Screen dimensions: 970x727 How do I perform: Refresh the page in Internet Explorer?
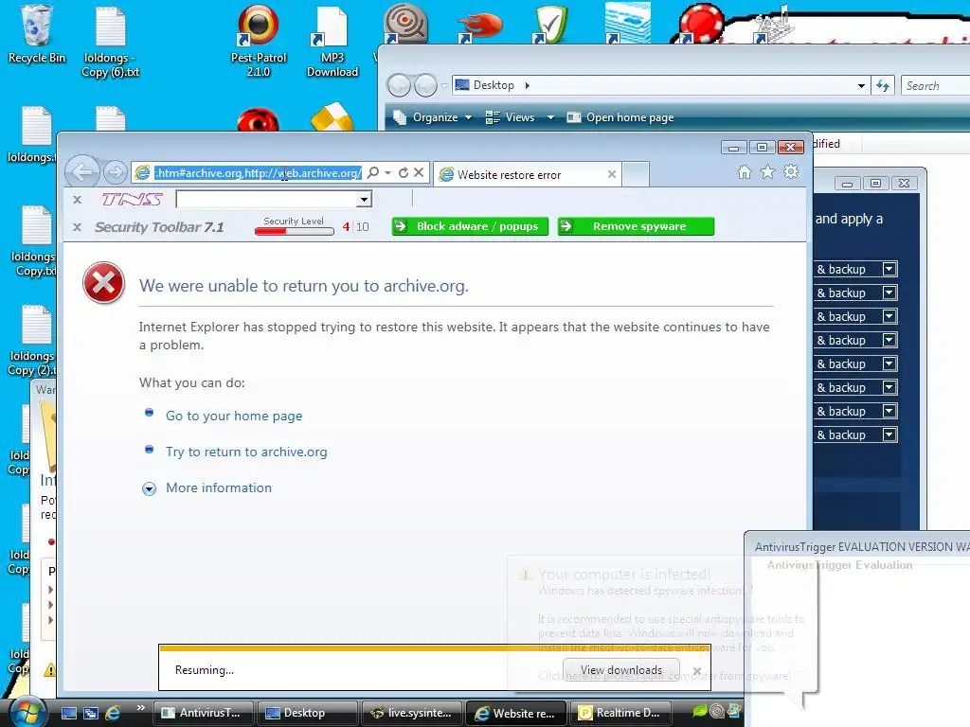(404, 173)
